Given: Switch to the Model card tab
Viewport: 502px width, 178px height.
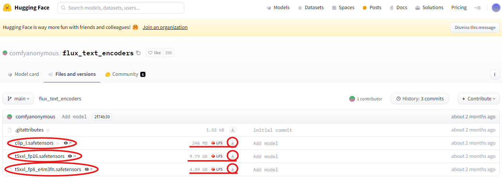Looking at the screenshot, I should pyautogui.click(x=23, y=74).
